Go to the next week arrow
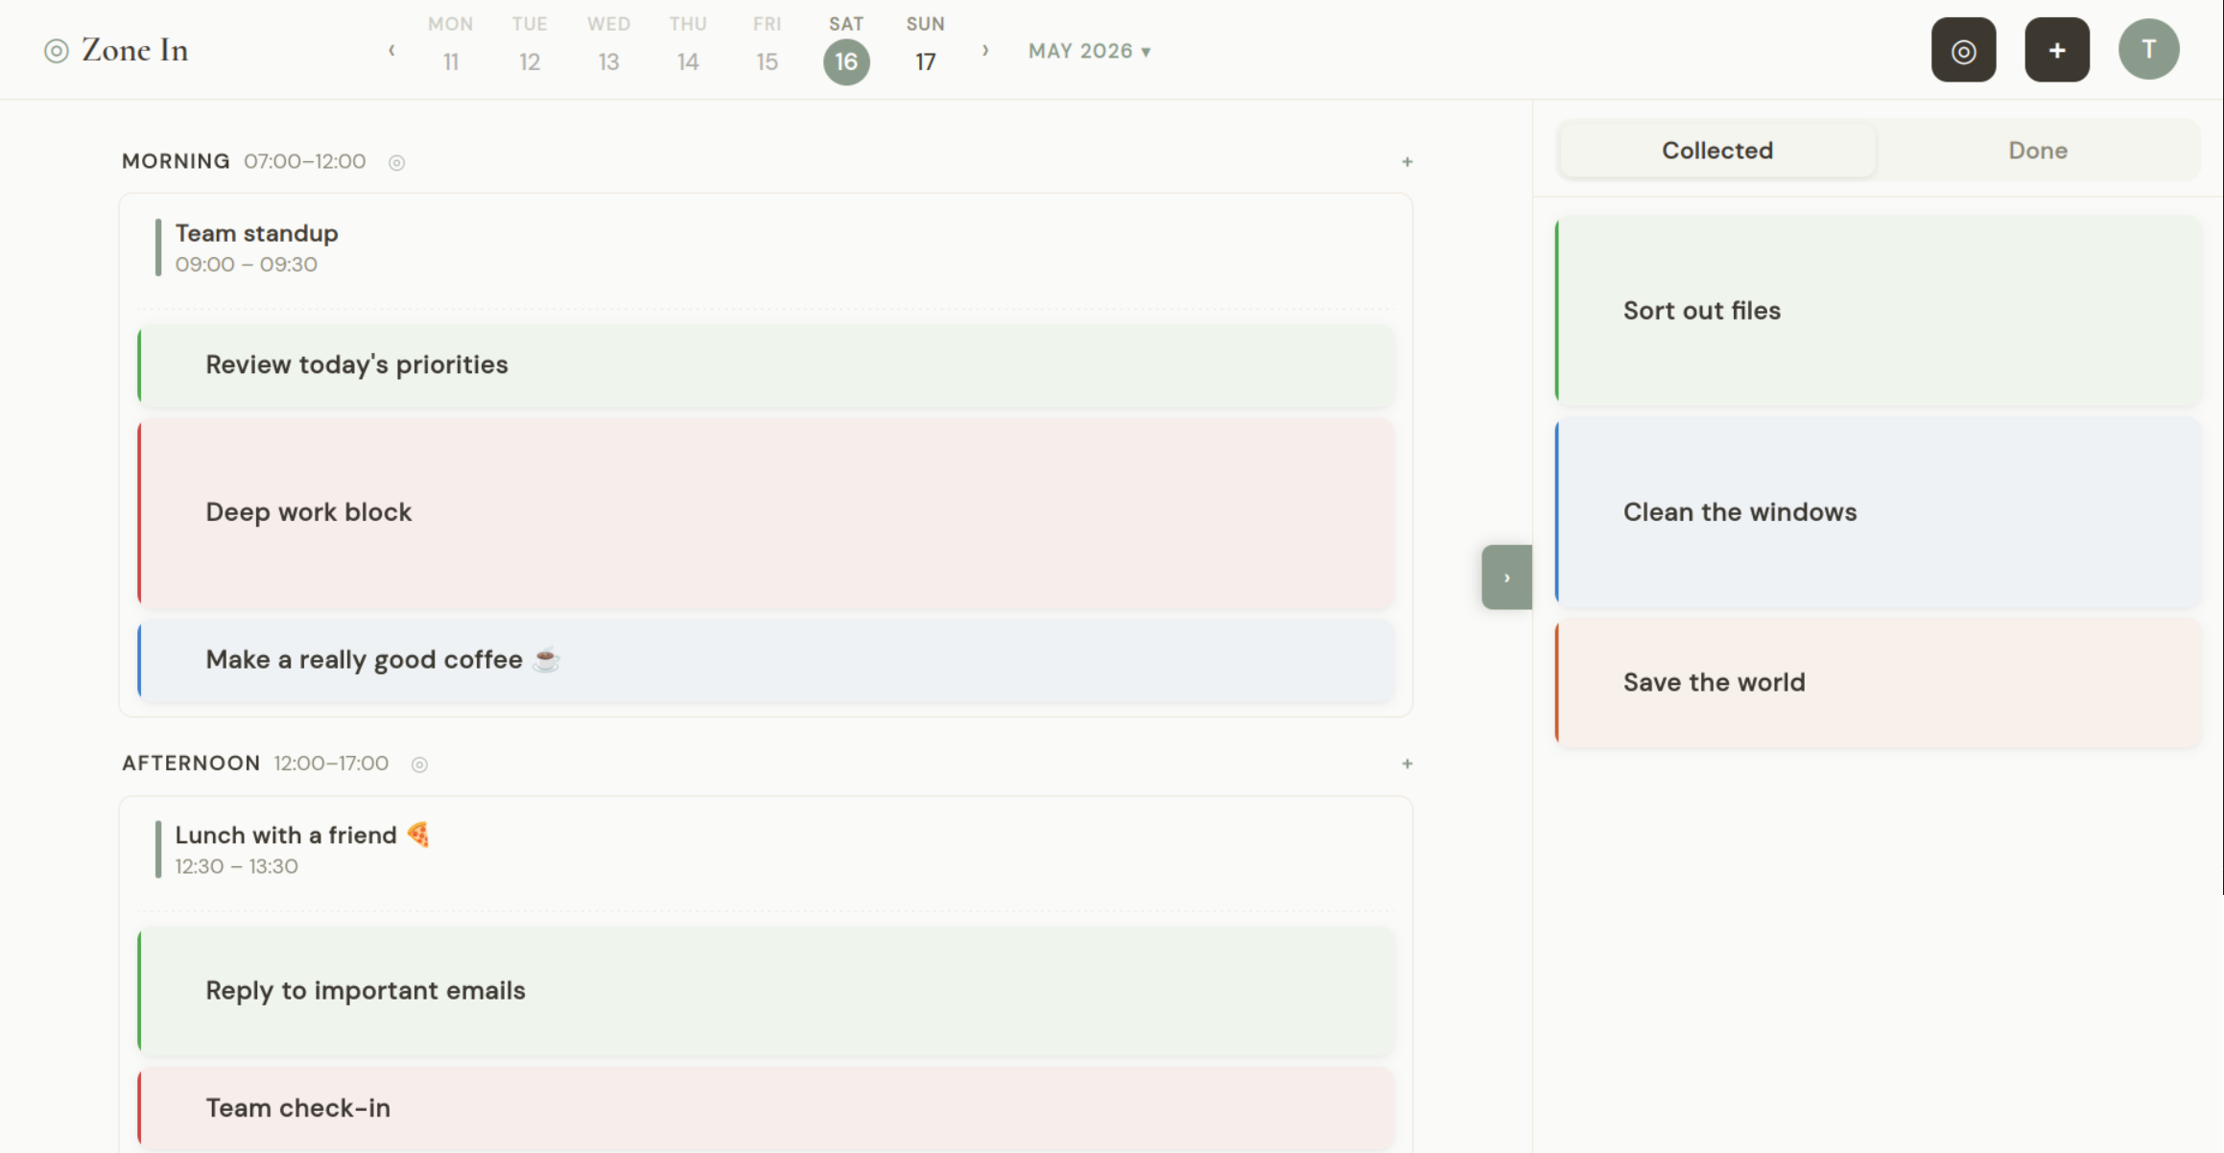2224x1153 pixels. click(985, 50)
